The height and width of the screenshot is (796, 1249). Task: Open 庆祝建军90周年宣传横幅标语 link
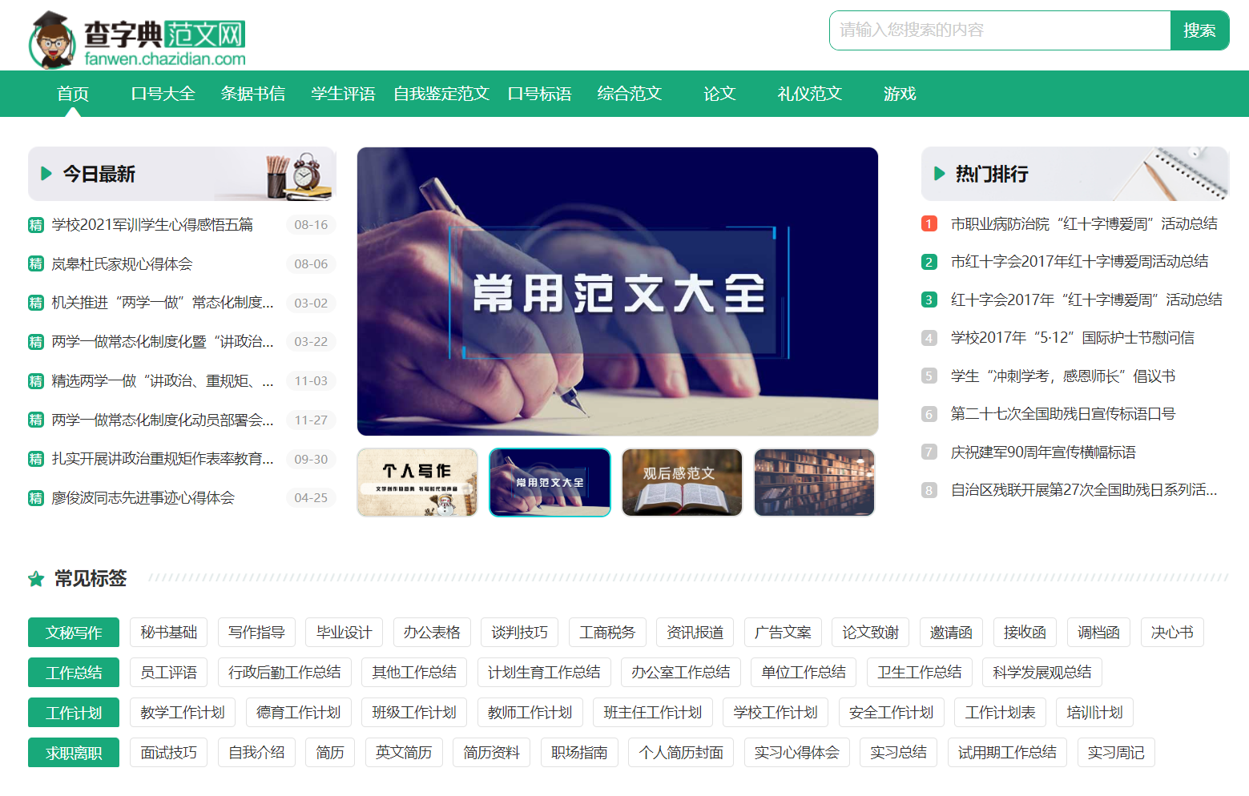[x=1042, y=452]
